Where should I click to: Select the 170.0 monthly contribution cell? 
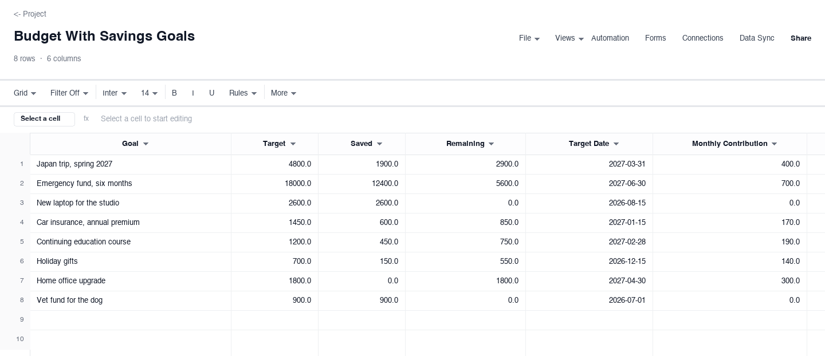click(x=730, y=223)
